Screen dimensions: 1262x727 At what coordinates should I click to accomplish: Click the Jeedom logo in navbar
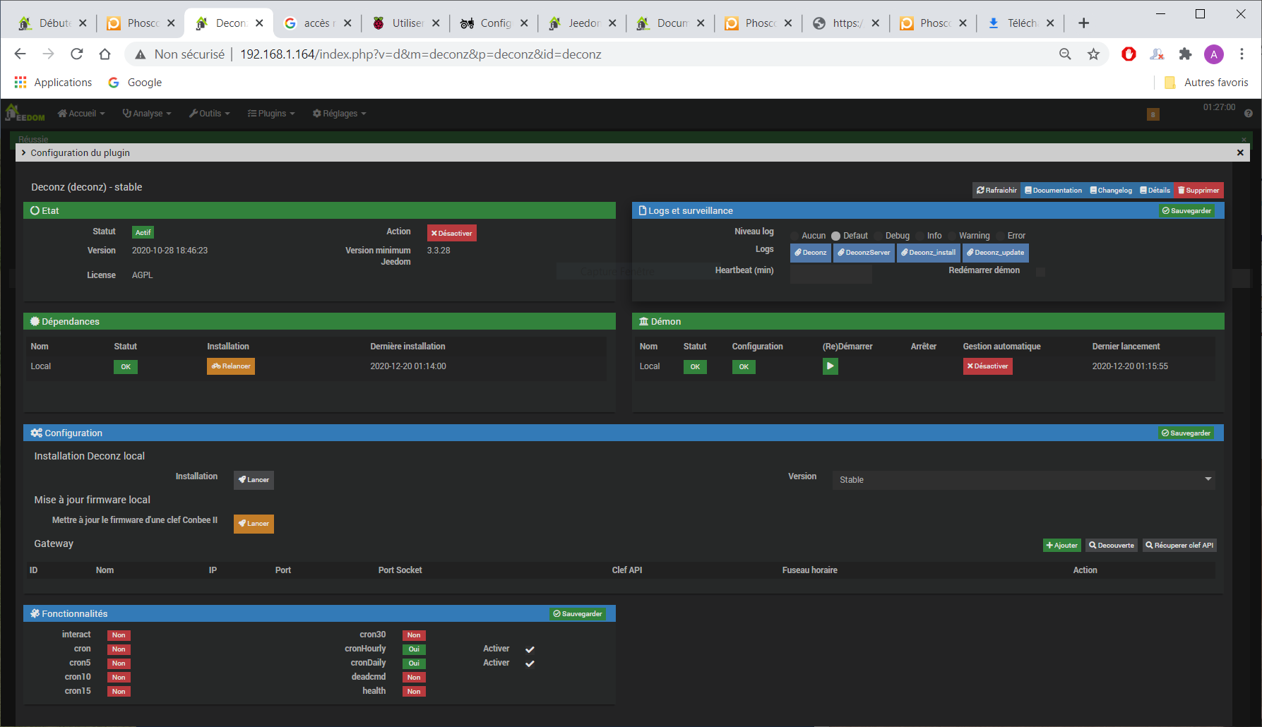pyautogui.click(x=25, y=113)
